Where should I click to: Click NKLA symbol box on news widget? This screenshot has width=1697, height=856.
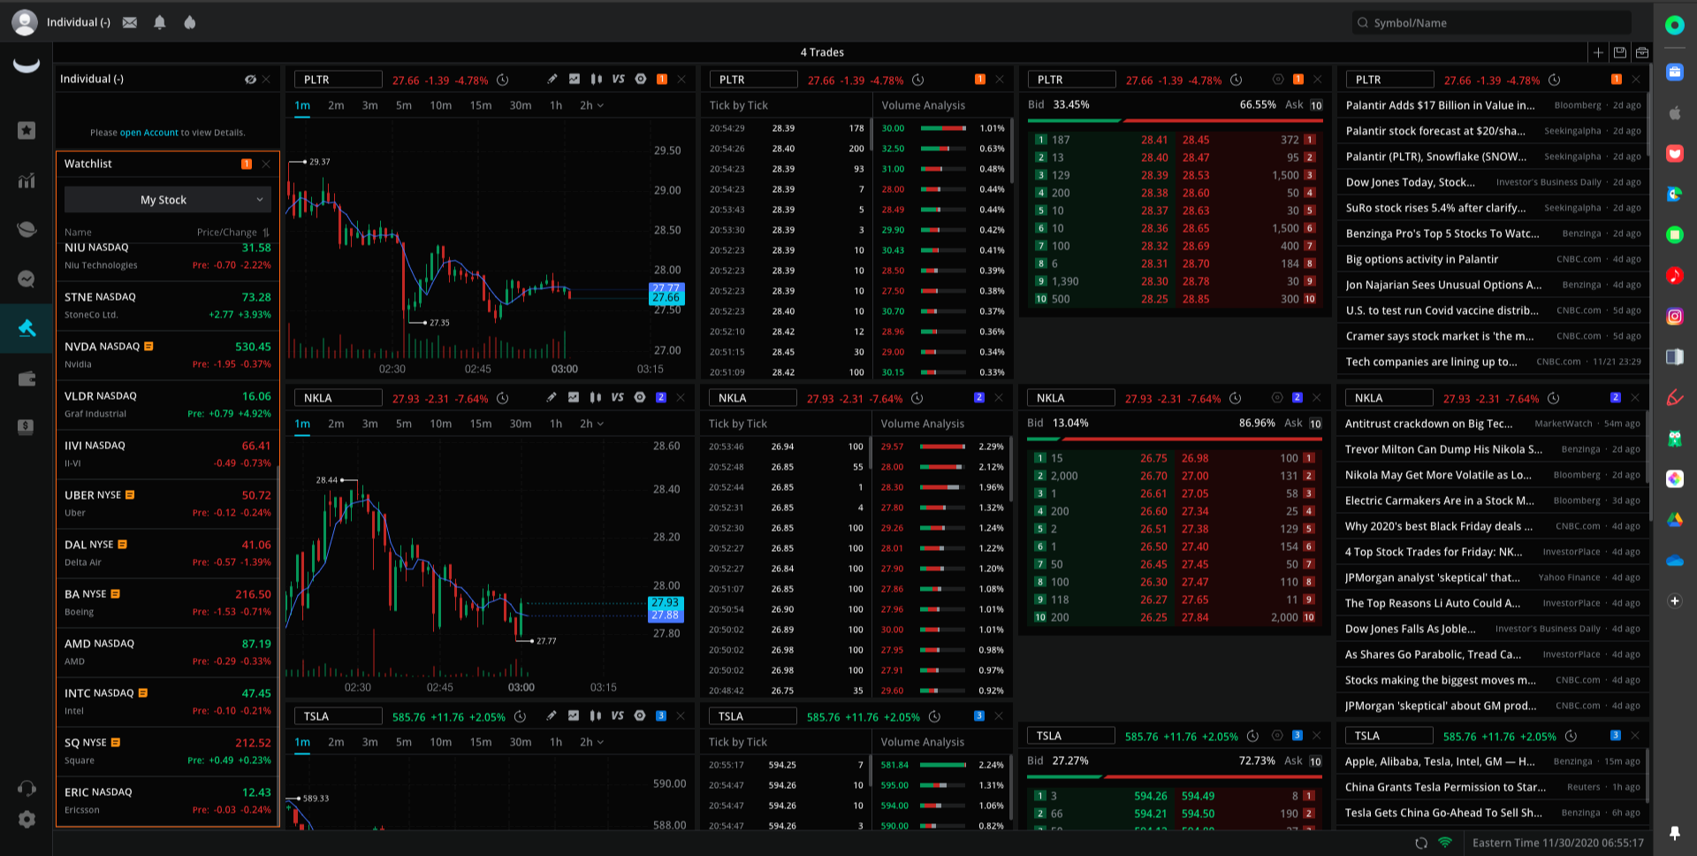(x=1389, y=398)
